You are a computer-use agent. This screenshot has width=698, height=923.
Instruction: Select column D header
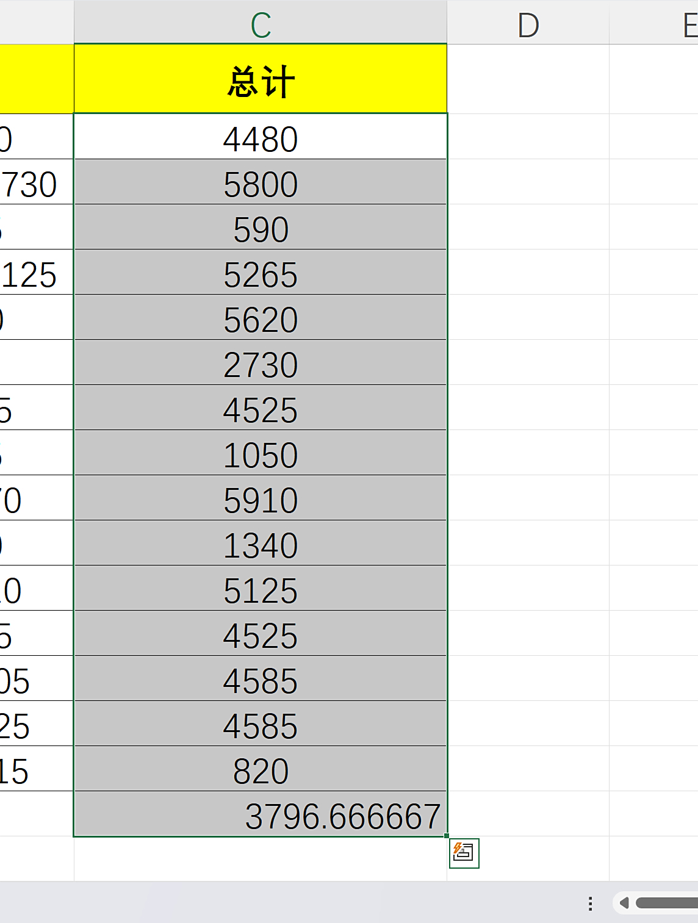(x=528, y=24)
